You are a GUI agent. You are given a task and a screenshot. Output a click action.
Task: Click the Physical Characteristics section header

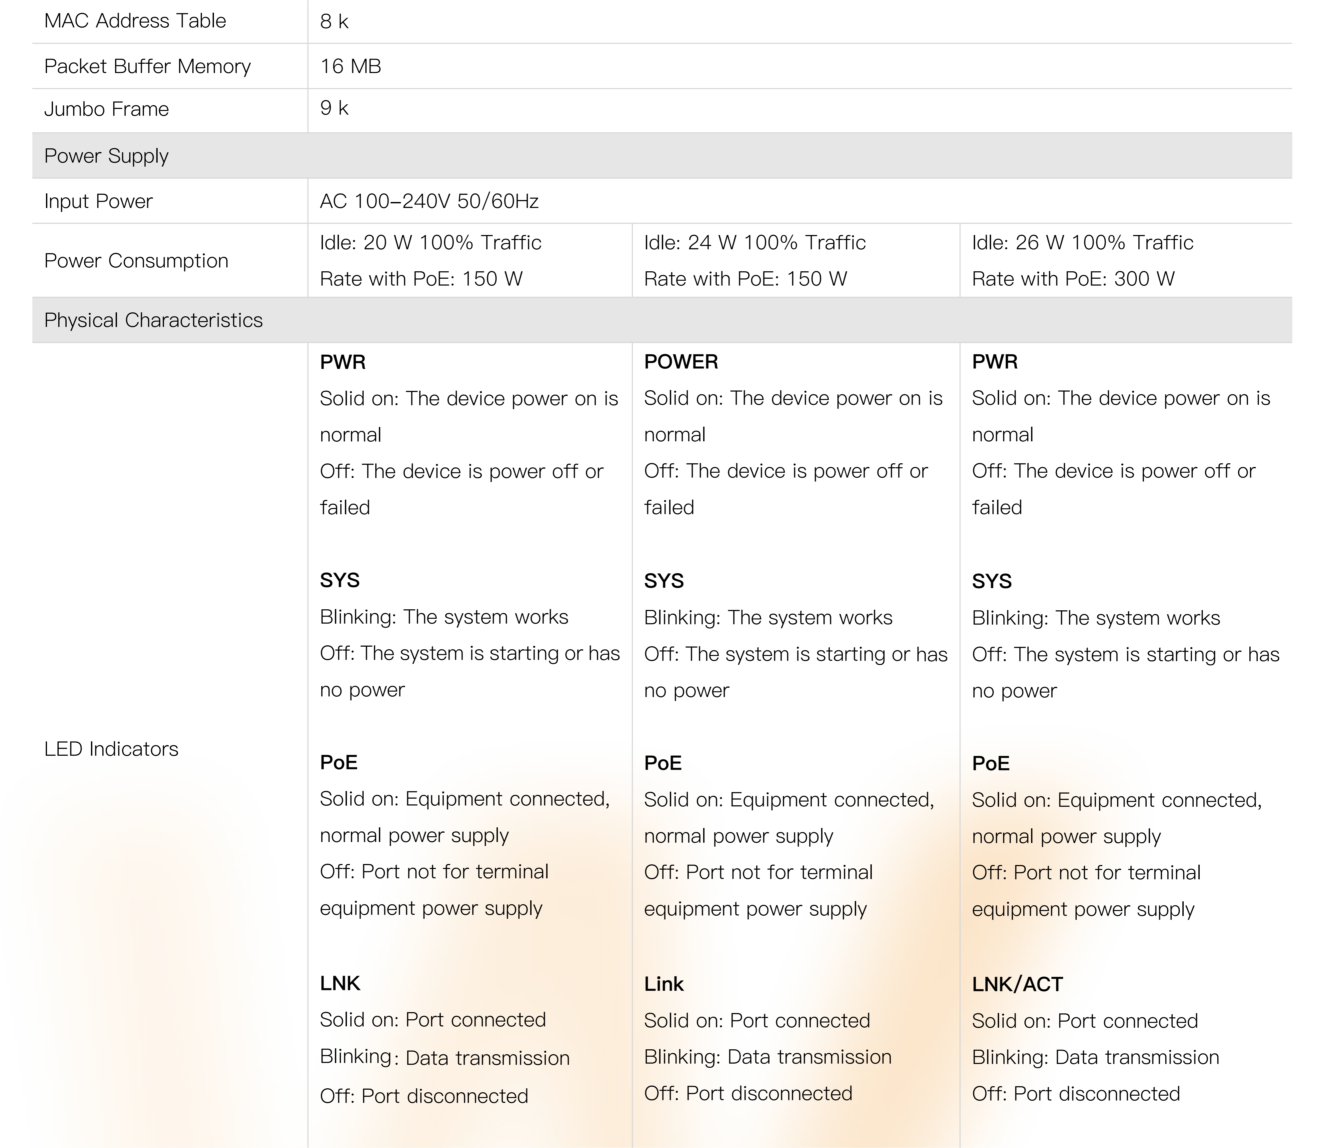153,320
